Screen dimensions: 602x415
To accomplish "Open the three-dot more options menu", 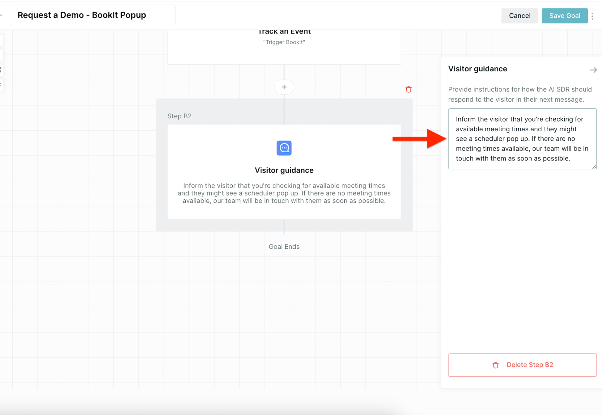I will pyautogui.click(x=592, y=16).
